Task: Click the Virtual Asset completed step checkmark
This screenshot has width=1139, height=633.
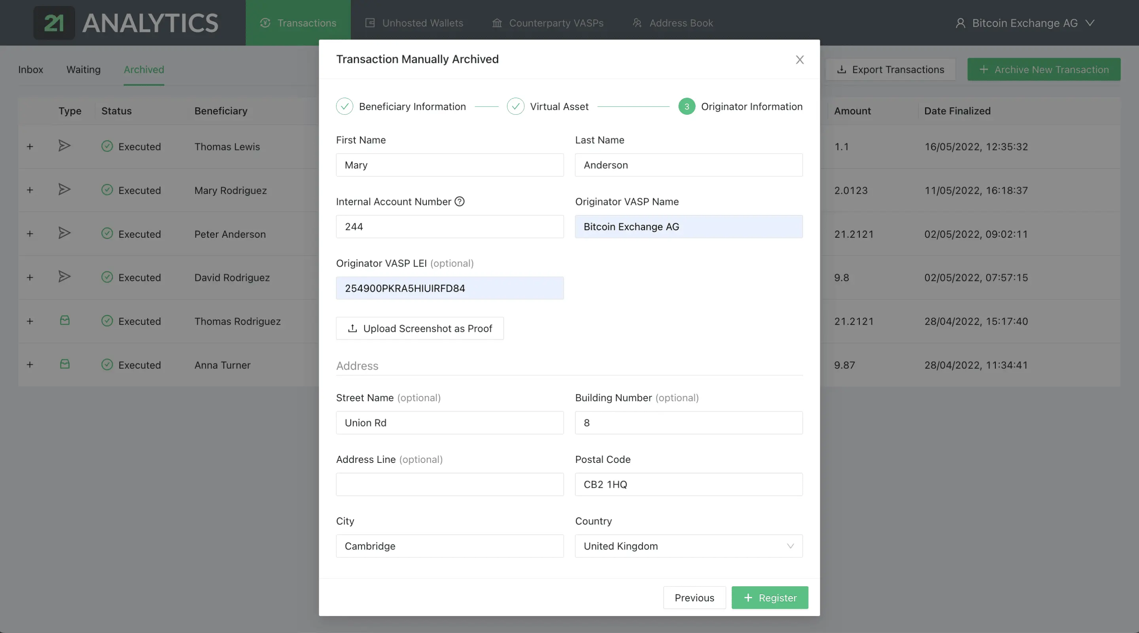Action: tap(515, 106)
